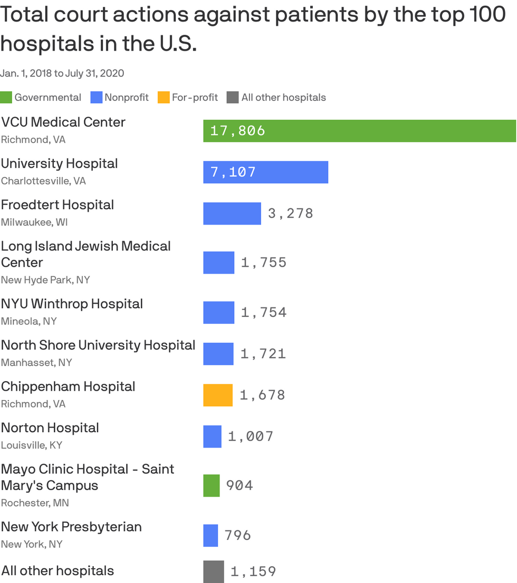Select the VCU Medical Center green bar
517x583 pixels.
(360, 131)
